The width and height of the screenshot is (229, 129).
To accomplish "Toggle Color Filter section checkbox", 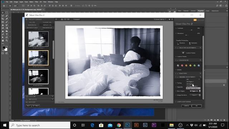I will pyautogui.click(x=178, y=60).
